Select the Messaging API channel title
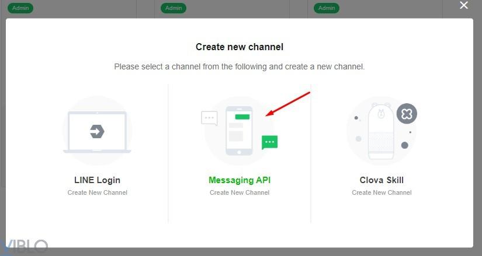482x256 pixels. pyautogui.click(x=240, y=180)
